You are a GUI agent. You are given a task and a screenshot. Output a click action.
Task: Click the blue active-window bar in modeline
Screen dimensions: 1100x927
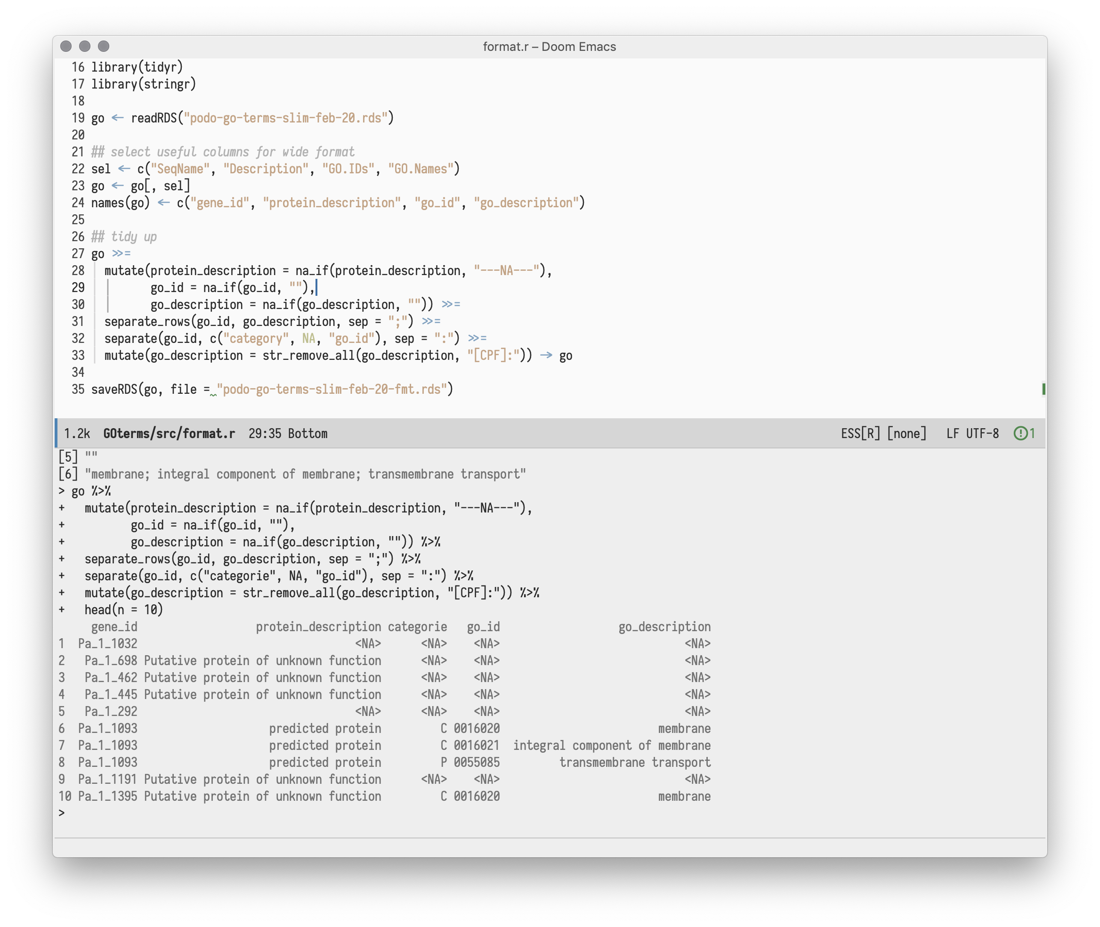coord(56,433)
